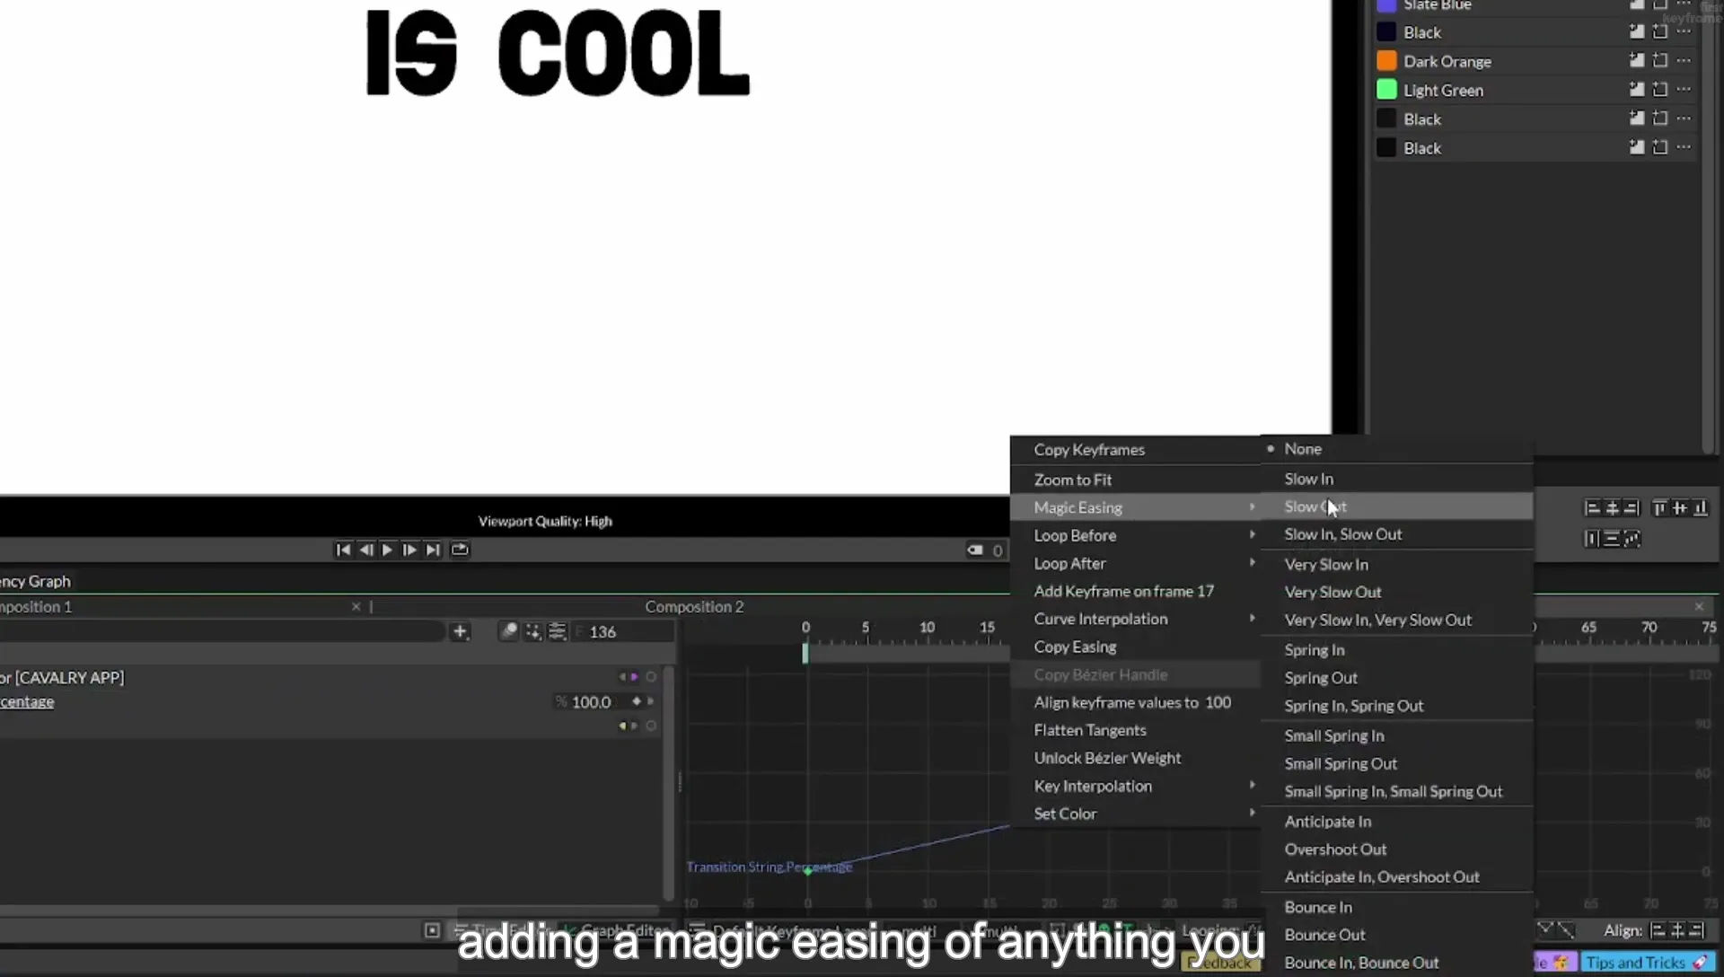Toggle playback loop mode icon
1724x977 pixels.
(x=460, y=550)
